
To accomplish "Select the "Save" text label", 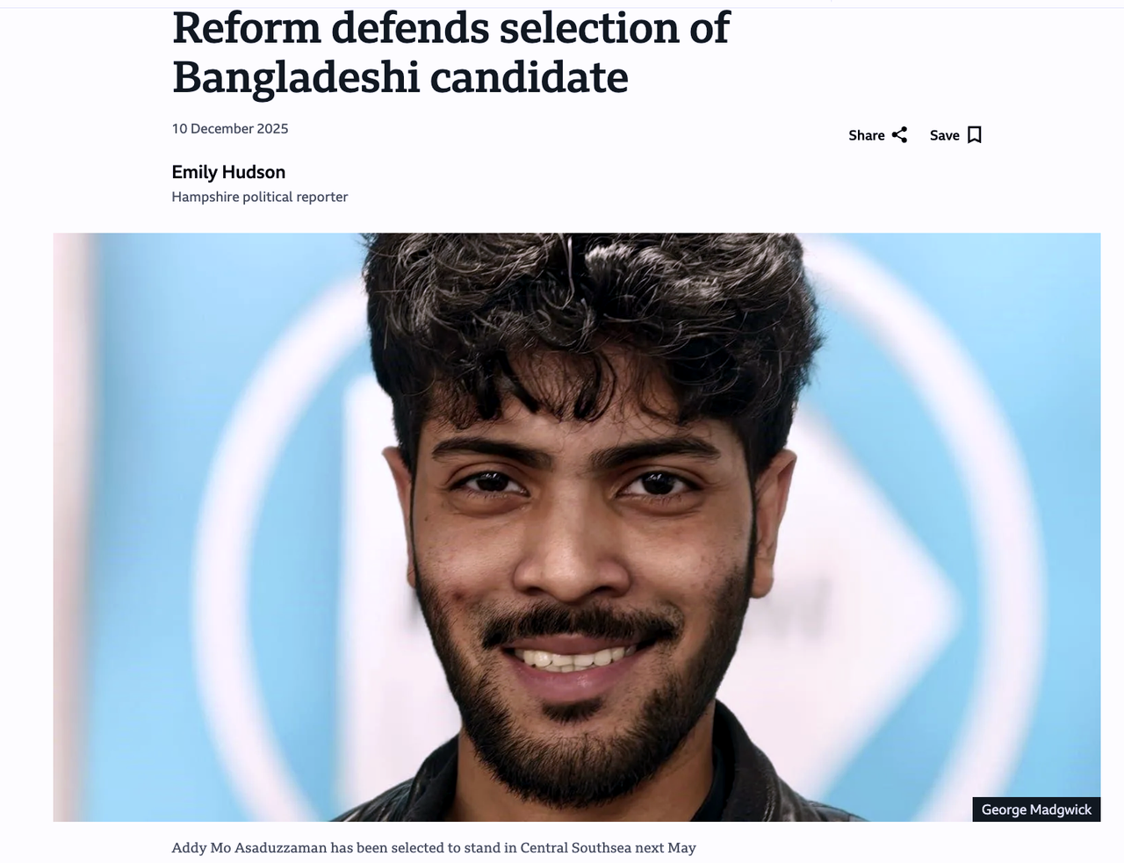I will 945,135.
